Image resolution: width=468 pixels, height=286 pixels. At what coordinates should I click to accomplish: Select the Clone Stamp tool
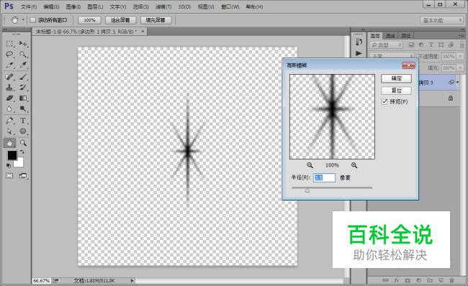9,88
